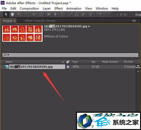Expand dropdown arrow beside footage filename header
Viewport: 141px width, 130px height.
(89, 26)
